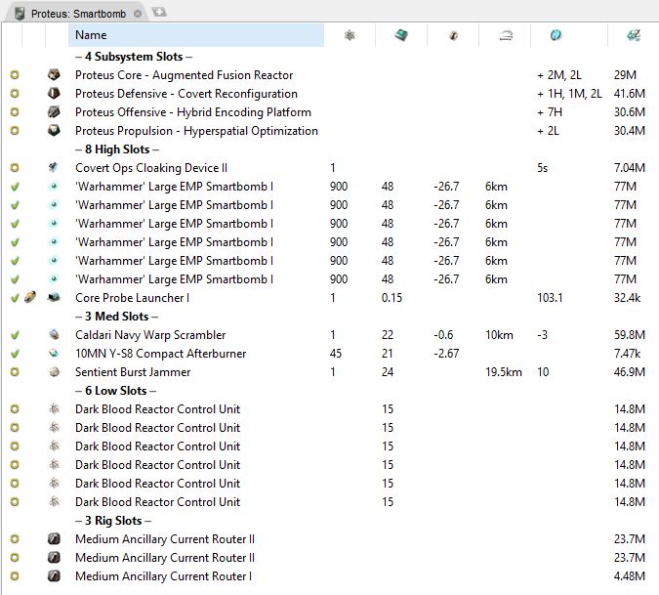Viewport: 659px width, 595px height.
Task: Click the 19.5km range of Burst Jammer
Action: click(x=504, y=371)
